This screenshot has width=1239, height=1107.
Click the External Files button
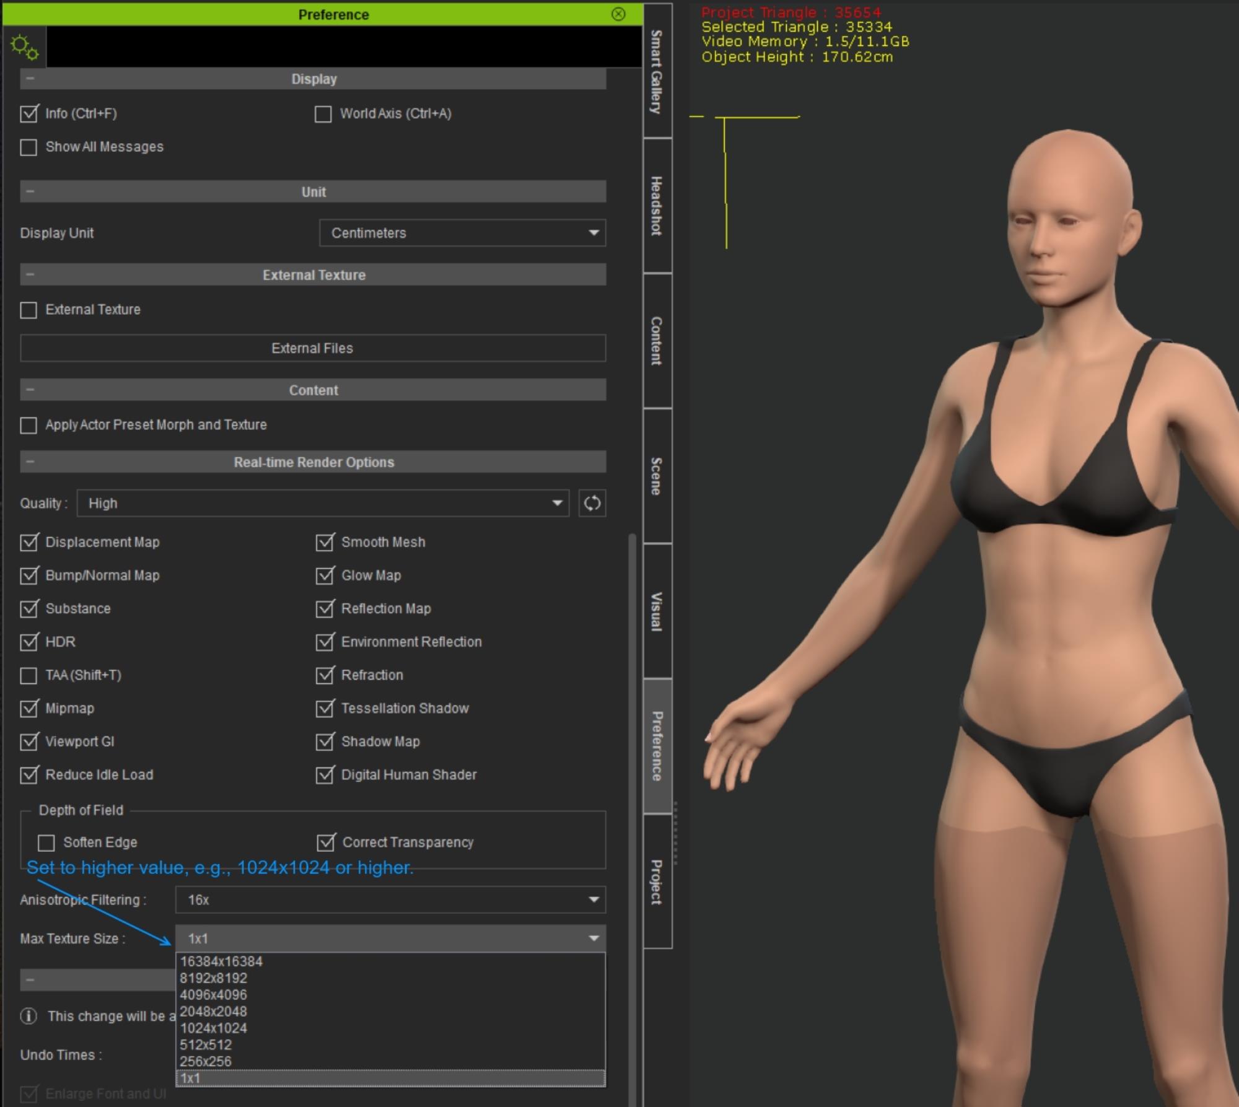pos(313,348)
